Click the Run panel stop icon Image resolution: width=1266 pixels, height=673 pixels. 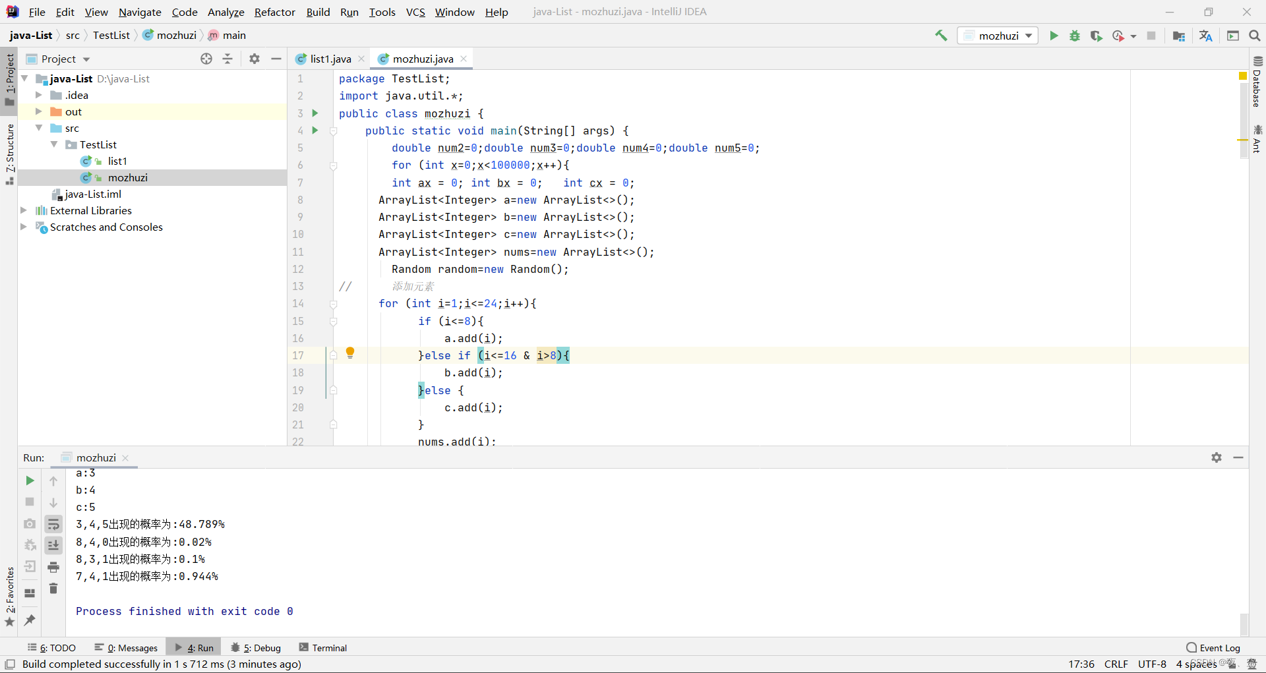point(30,502)
